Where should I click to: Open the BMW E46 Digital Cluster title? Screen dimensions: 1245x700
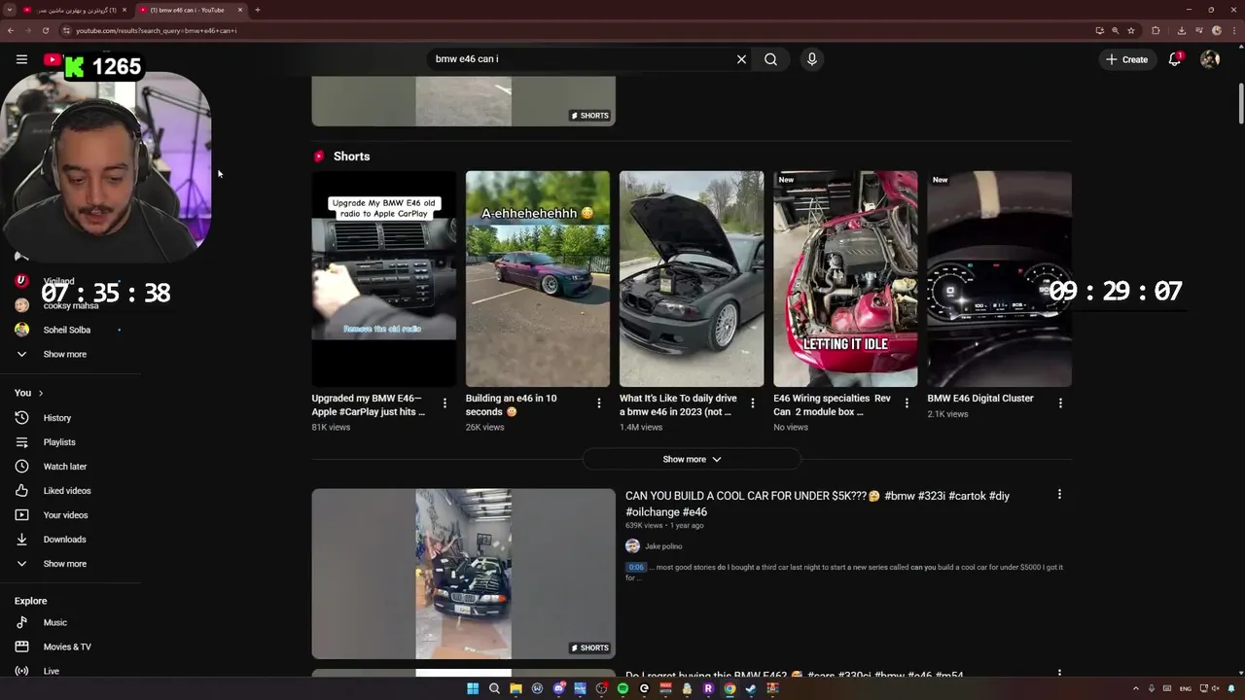pos(980,399)
